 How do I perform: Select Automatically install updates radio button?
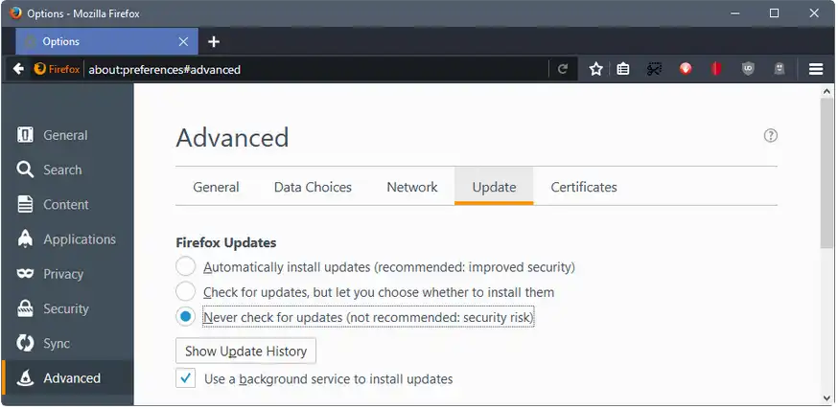coord(185,266)
